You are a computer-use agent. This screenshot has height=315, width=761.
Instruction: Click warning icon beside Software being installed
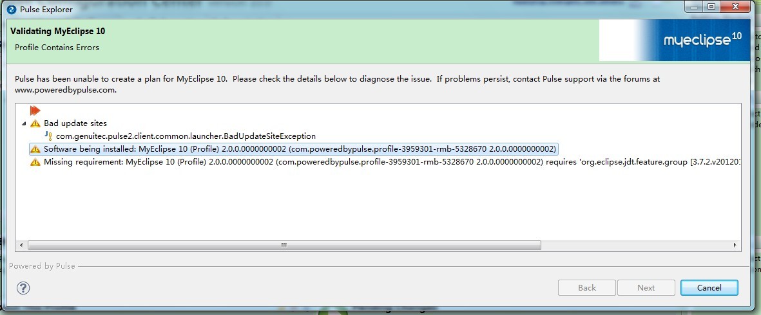tap(35, 149)
